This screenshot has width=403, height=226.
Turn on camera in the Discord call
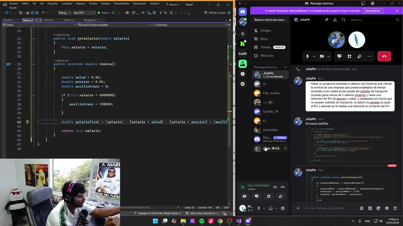point(321,56)
